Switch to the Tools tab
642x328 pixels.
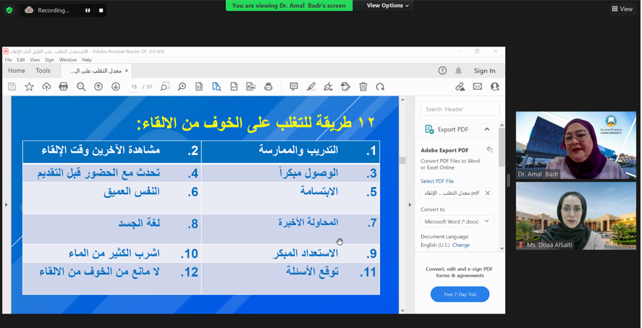[x=43, y=71]
